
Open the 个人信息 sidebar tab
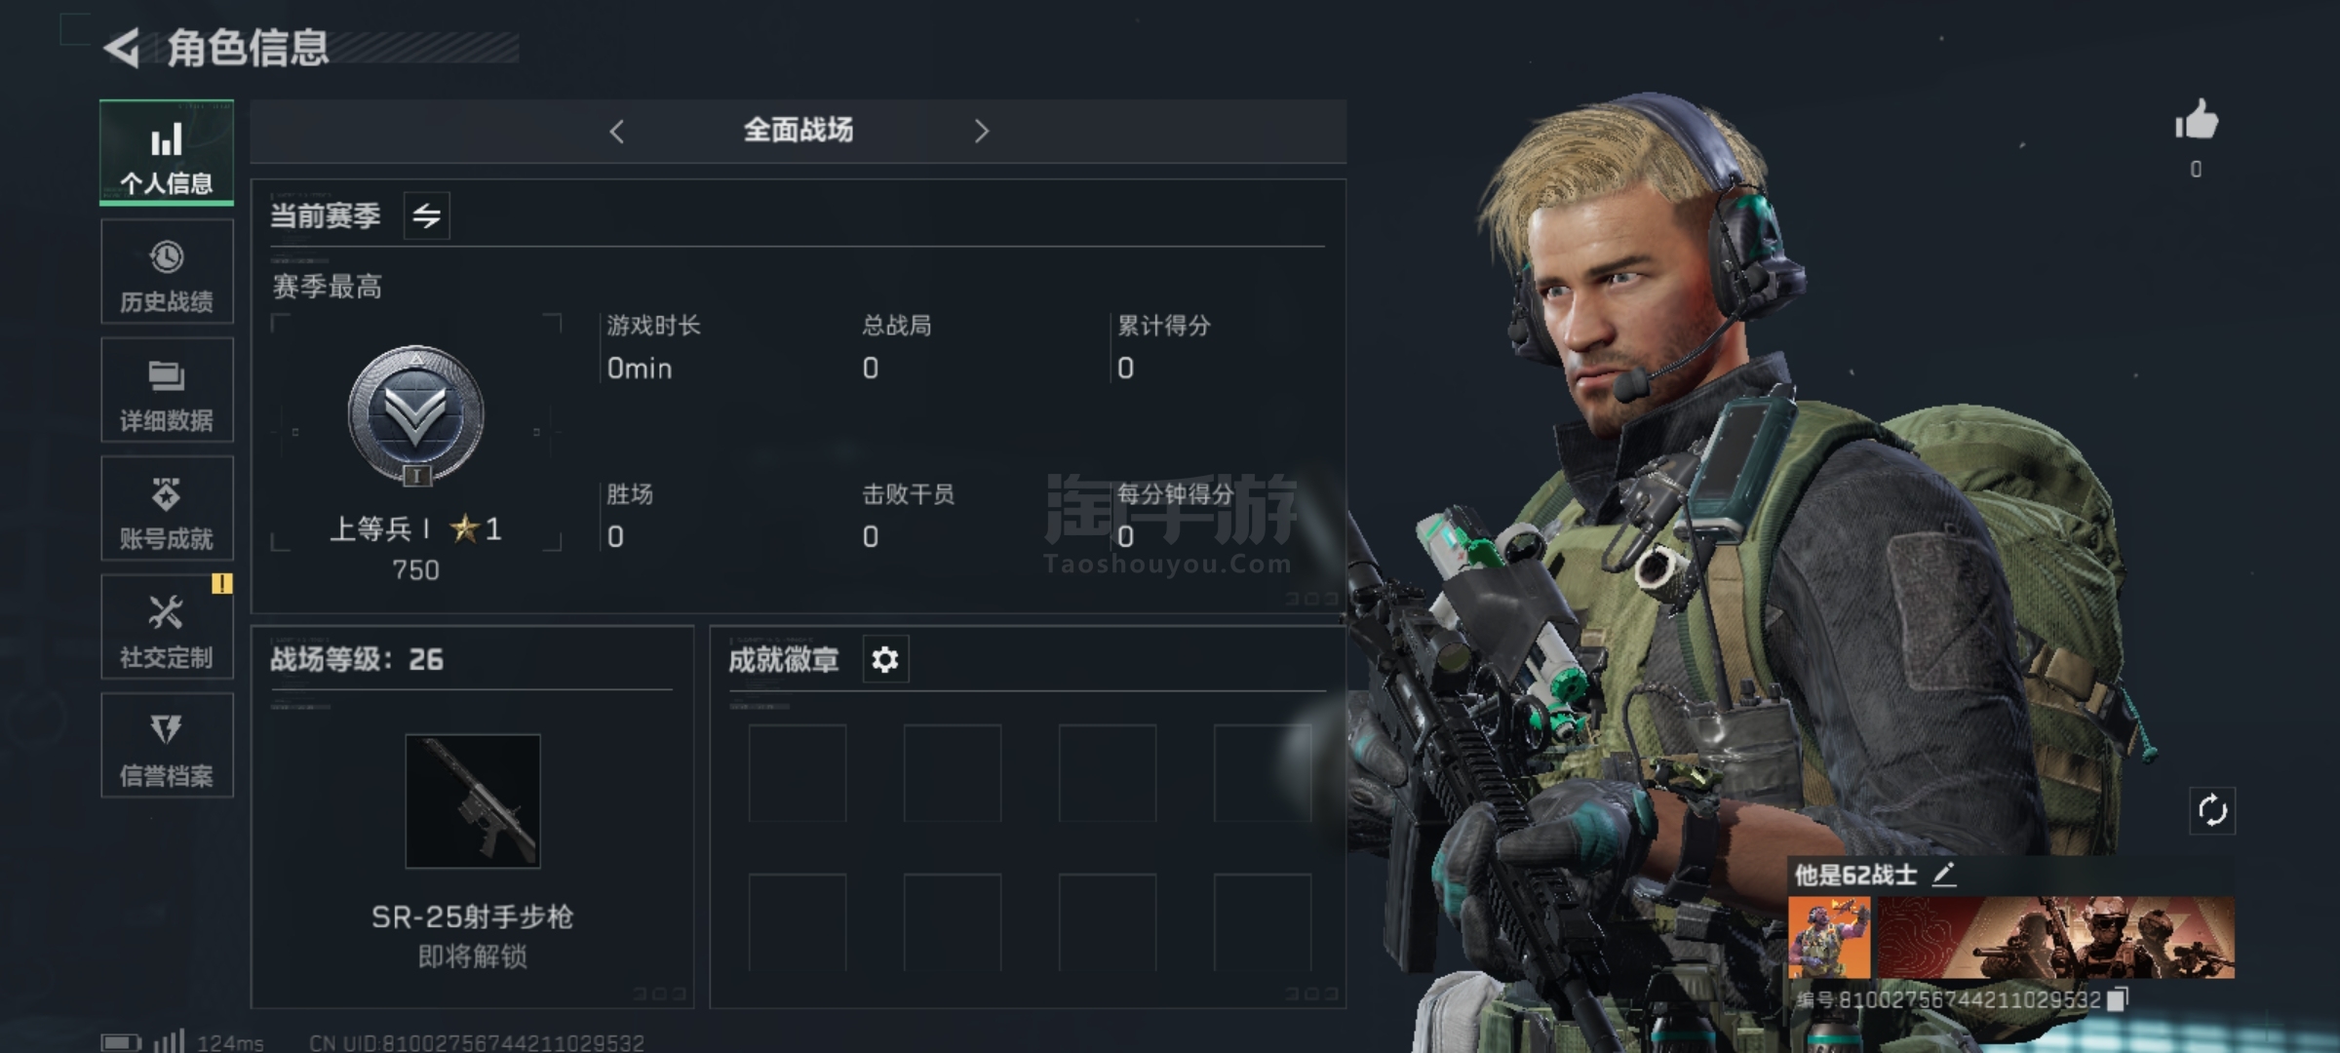pos(167,153)
